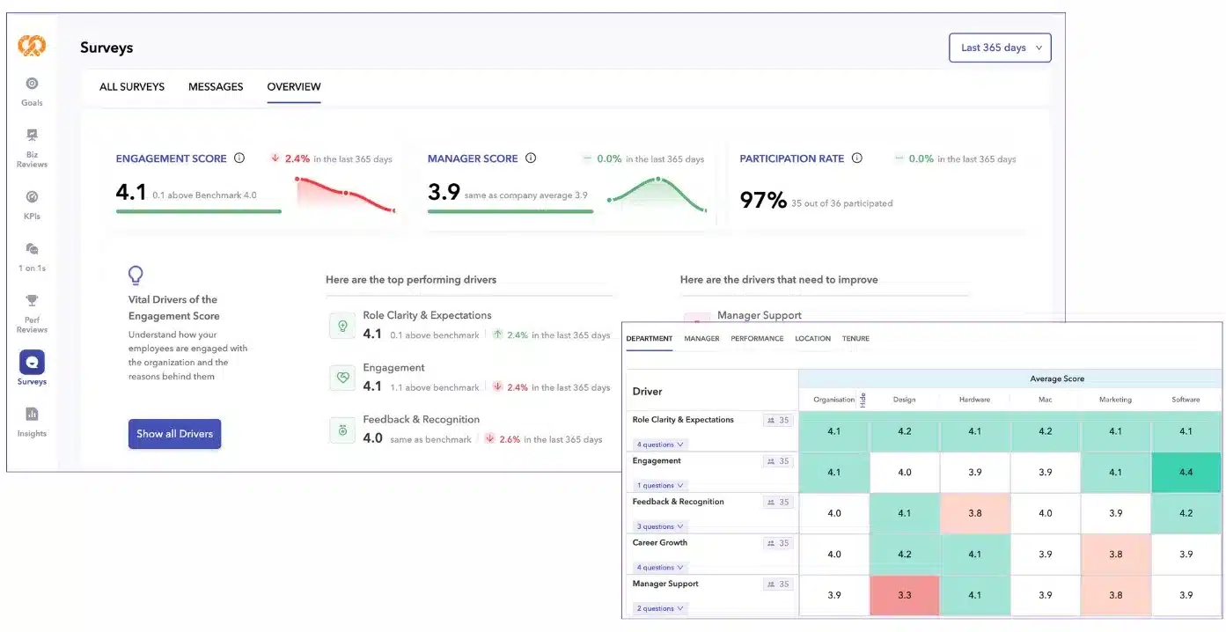Hide the Organisation column

(863, 399)
